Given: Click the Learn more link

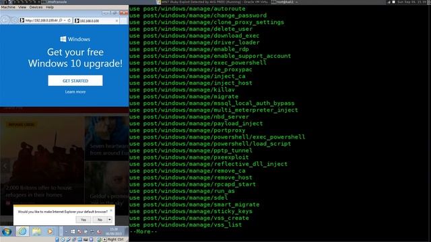Looking at the screenshot, I should click(75, 91).
